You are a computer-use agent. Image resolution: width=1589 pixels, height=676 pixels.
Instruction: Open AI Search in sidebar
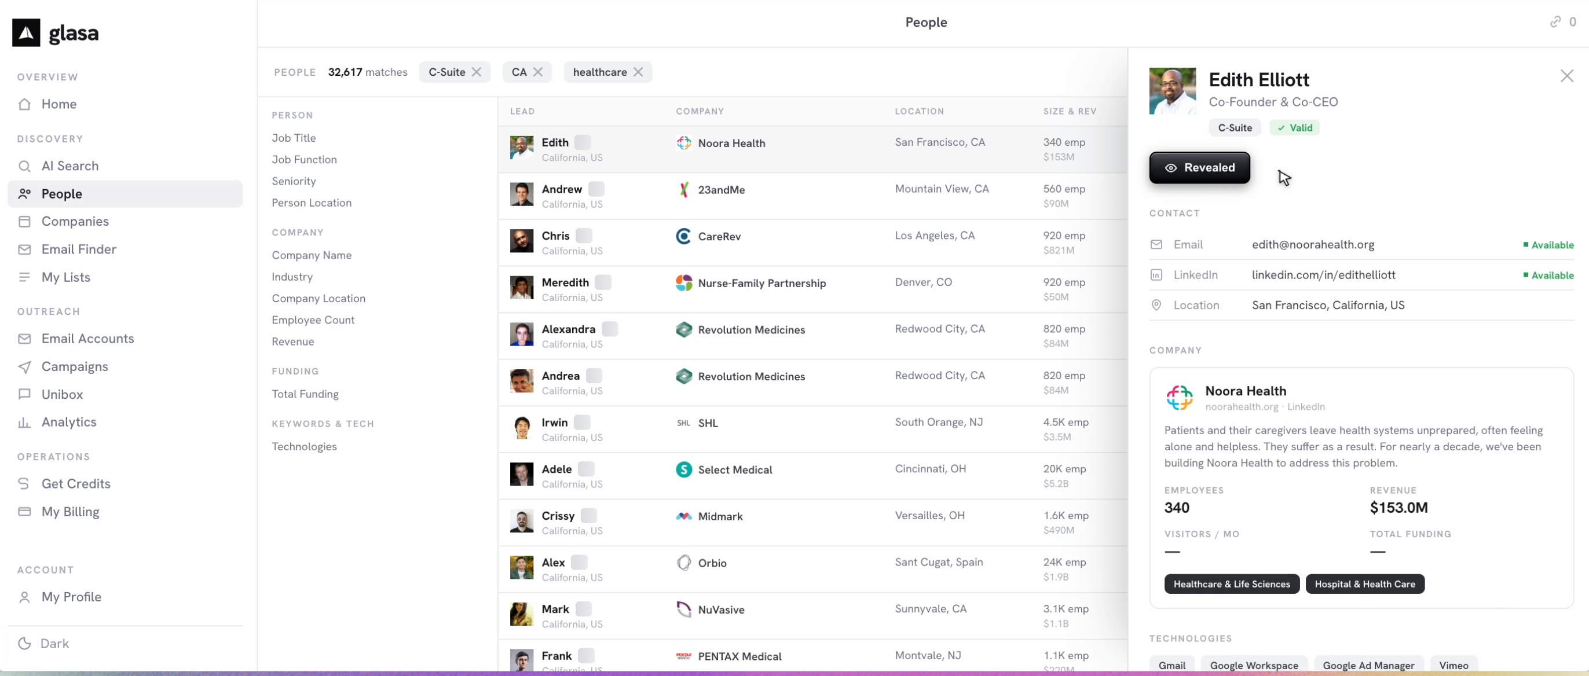click(x=125, y=166)
